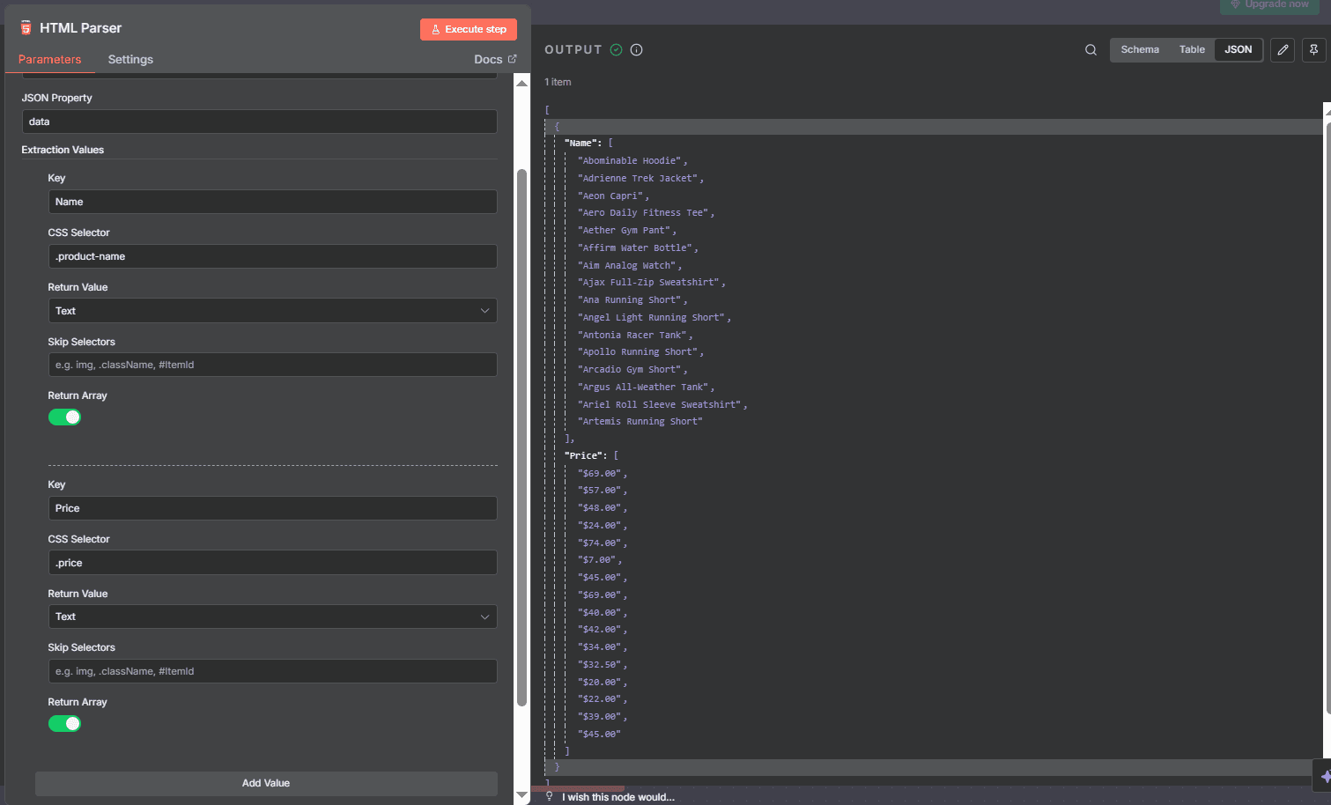Click the Upgrade now button
Viewport: 1331px width, 805px height.
[x=1269, y=5]
